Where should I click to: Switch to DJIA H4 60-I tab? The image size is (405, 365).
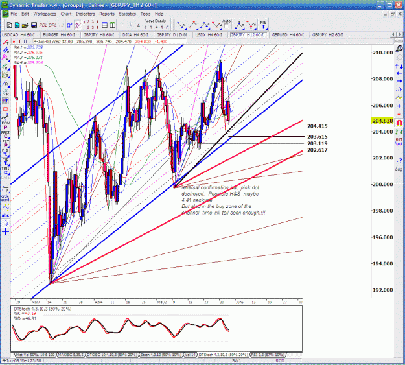pyautogui.click(x=135, y=35)
